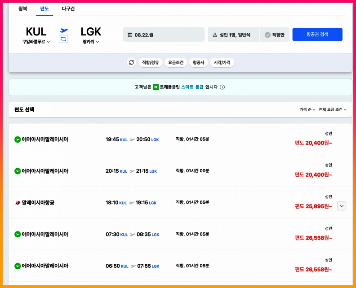The height and width of the screenshot is (288, 356).
Task: Click 편도 선택 heading
Action: point(24,109)
